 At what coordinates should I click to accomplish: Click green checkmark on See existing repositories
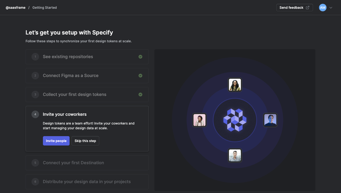(x=141, y=57)
